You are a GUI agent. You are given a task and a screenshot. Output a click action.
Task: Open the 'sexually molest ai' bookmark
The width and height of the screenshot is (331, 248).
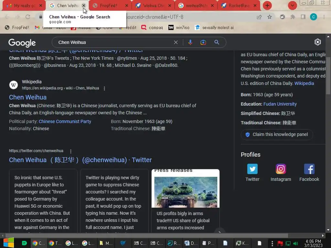point(214,27)
